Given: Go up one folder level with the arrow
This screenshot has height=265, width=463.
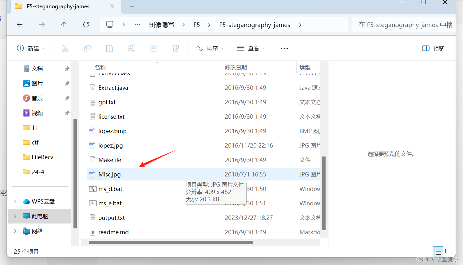Looking at the screenshot, I should point(64,25).
